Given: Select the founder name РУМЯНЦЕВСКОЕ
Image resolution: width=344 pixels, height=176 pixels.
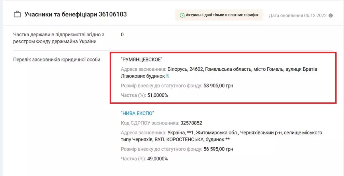Looking at the screenshot, I should pos(141,60).
